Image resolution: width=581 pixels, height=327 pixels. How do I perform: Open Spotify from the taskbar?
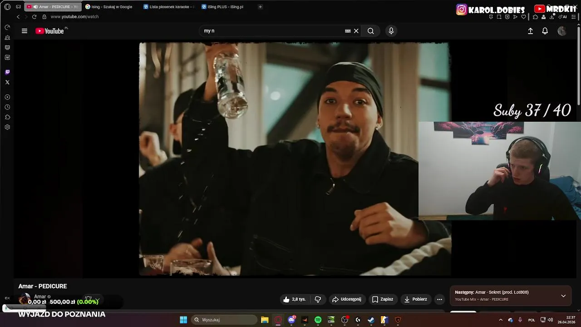tap(318, 320)
